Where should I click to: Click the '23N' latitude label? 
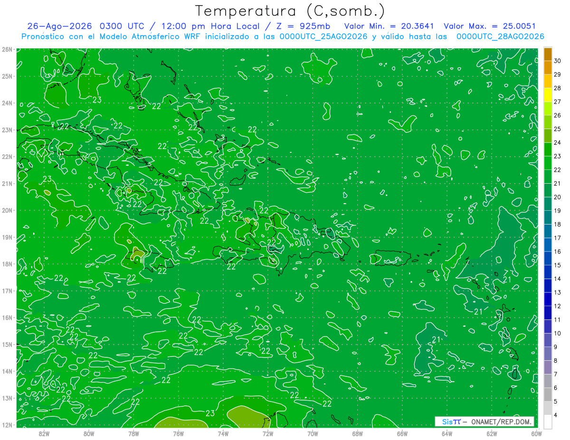tap(7, 130)
